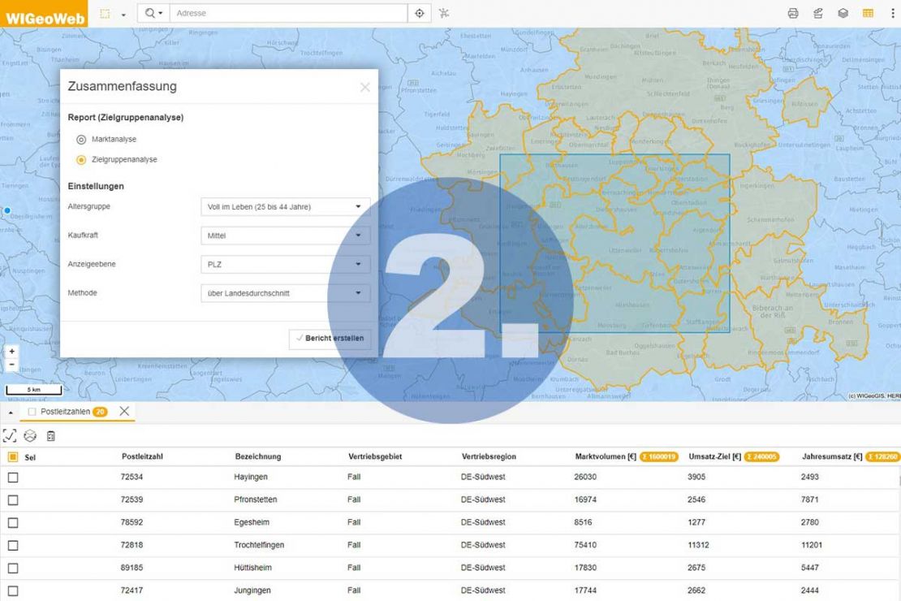Image resolution: width=901 pixels, height=601 pixels.
Task: Click the Hüttisheim name cell
Action: pos(252,568)
